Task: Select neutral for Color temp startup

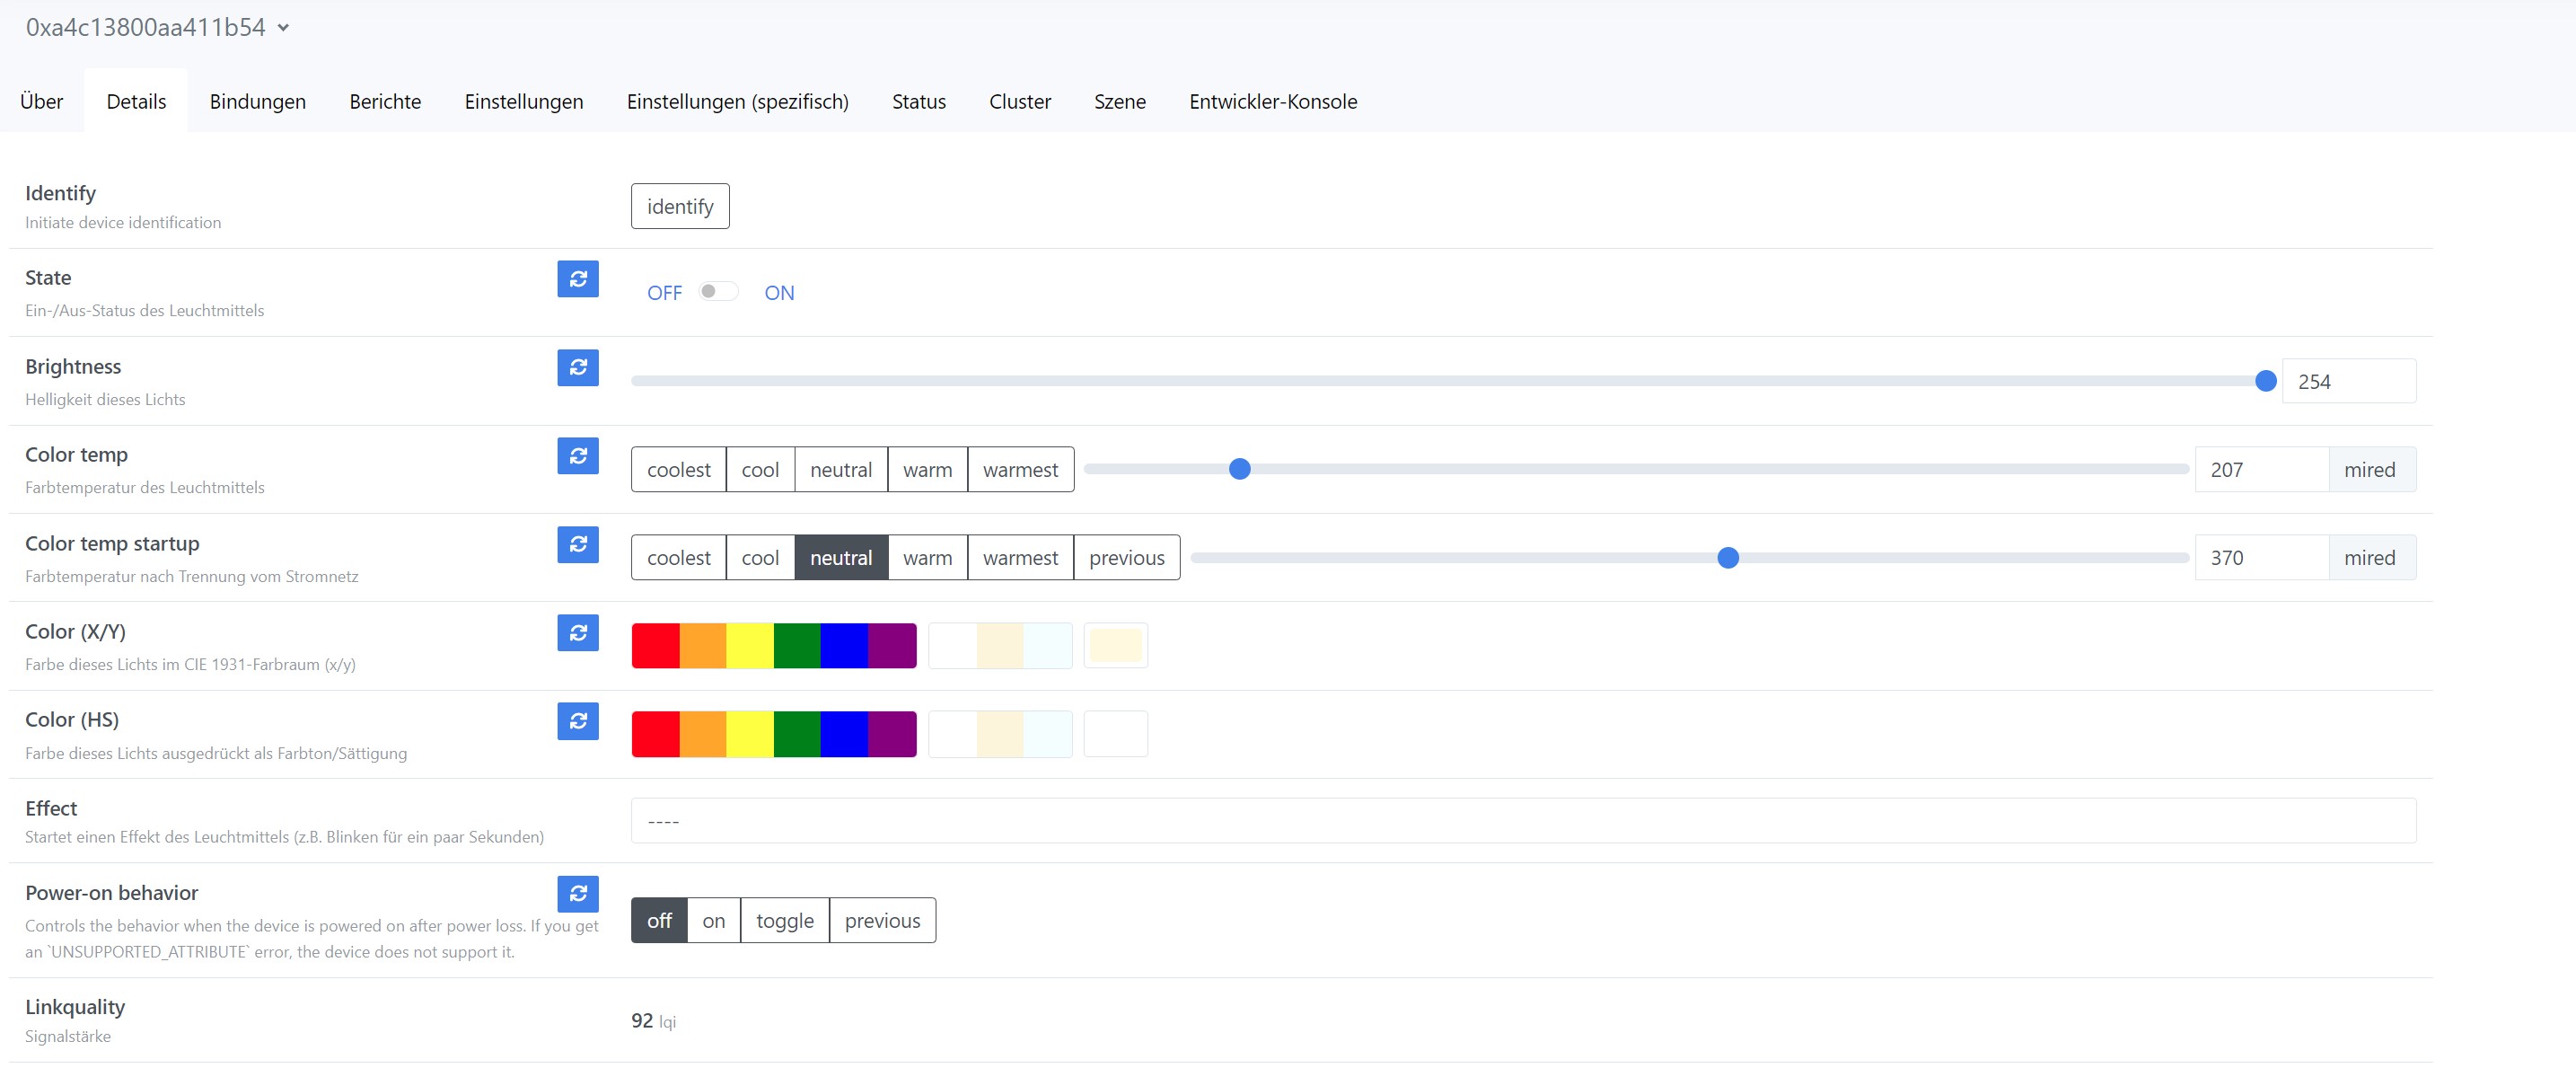Action: [841, 557]
